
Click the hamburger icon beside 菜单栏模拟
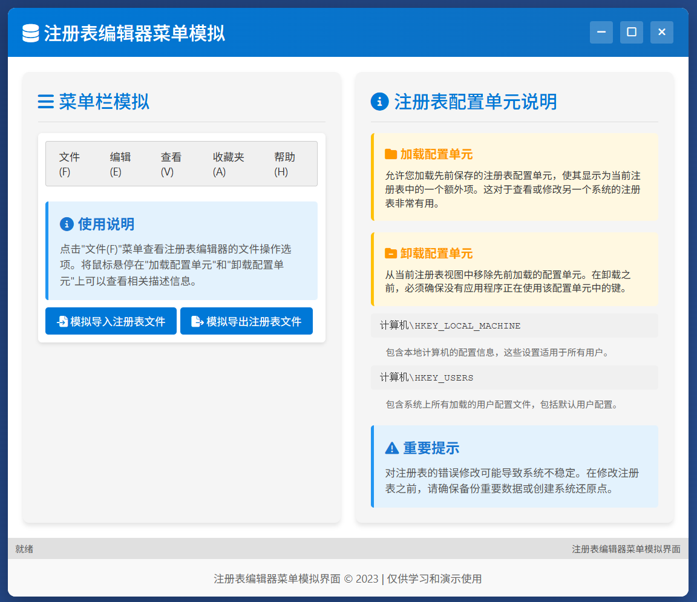46,102
